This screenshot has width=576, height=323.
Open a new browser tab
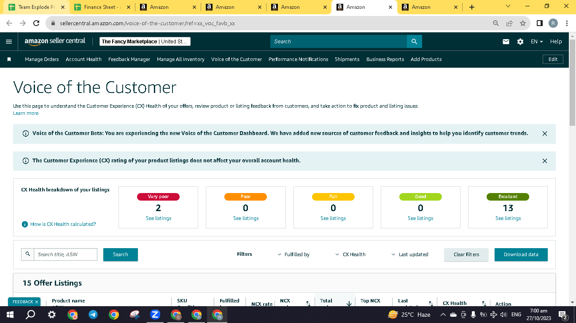click(x=471, y=7)
